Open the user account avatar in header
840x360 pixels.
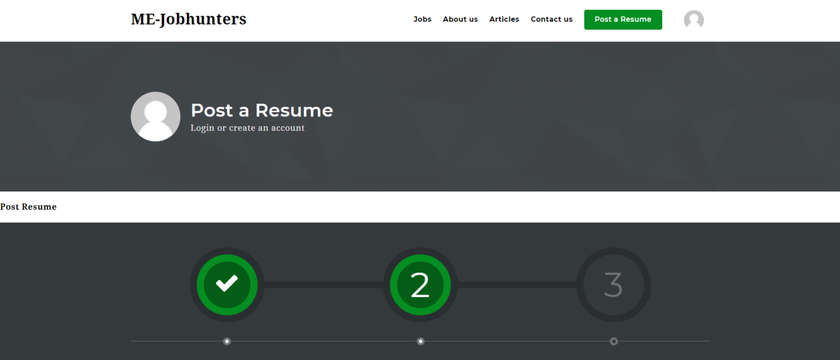[x=694, y=20]
